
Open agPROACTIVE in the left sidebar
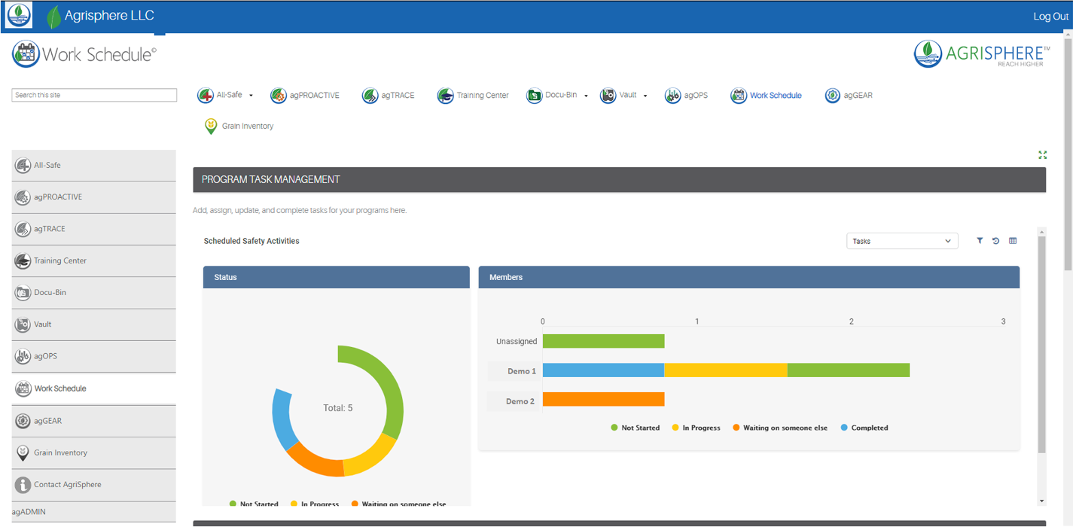94,197
